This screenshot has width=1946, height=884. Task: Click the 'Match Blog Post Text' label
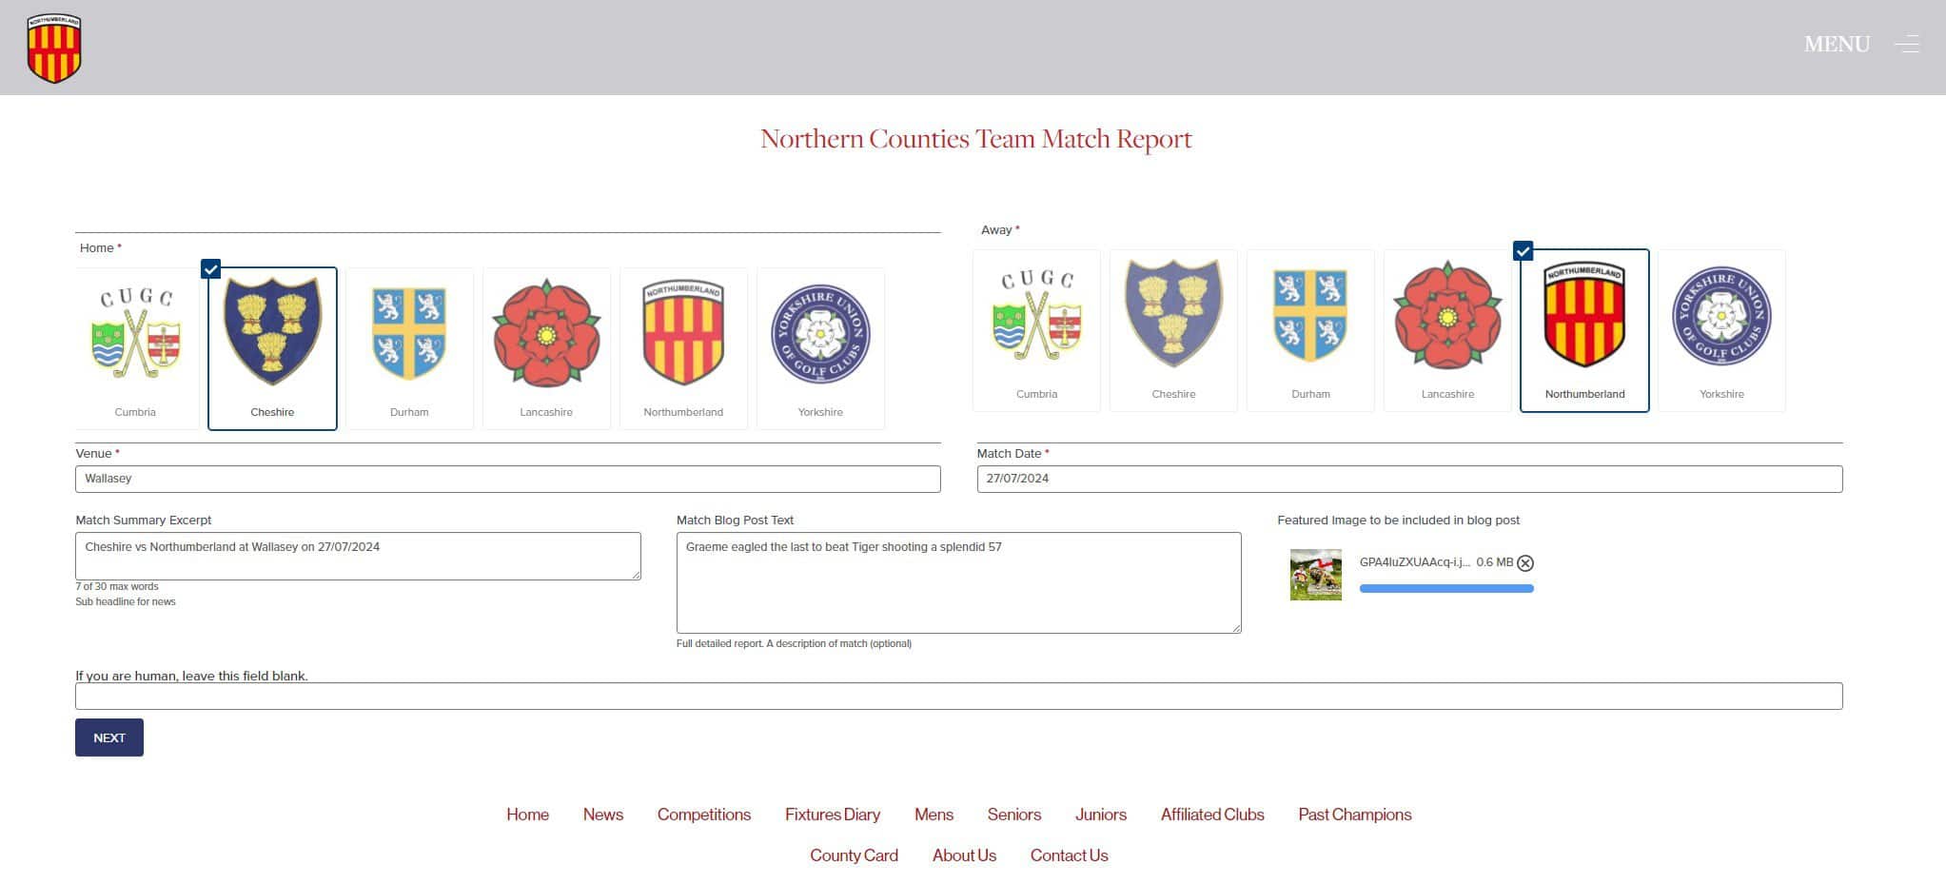point(735,521)
